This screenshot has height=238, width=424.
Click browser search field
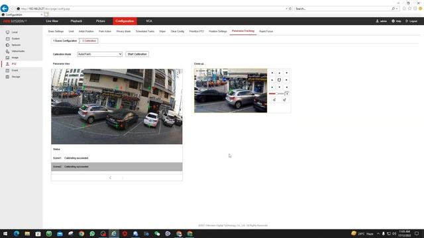coord(343,9)
